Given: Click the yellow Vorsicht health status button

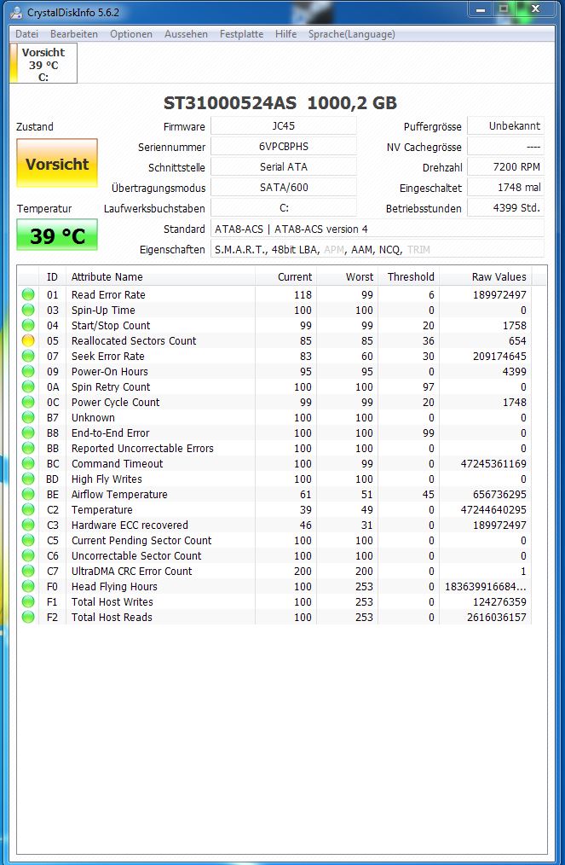Looking at the screenshot, I should (57, 163).
